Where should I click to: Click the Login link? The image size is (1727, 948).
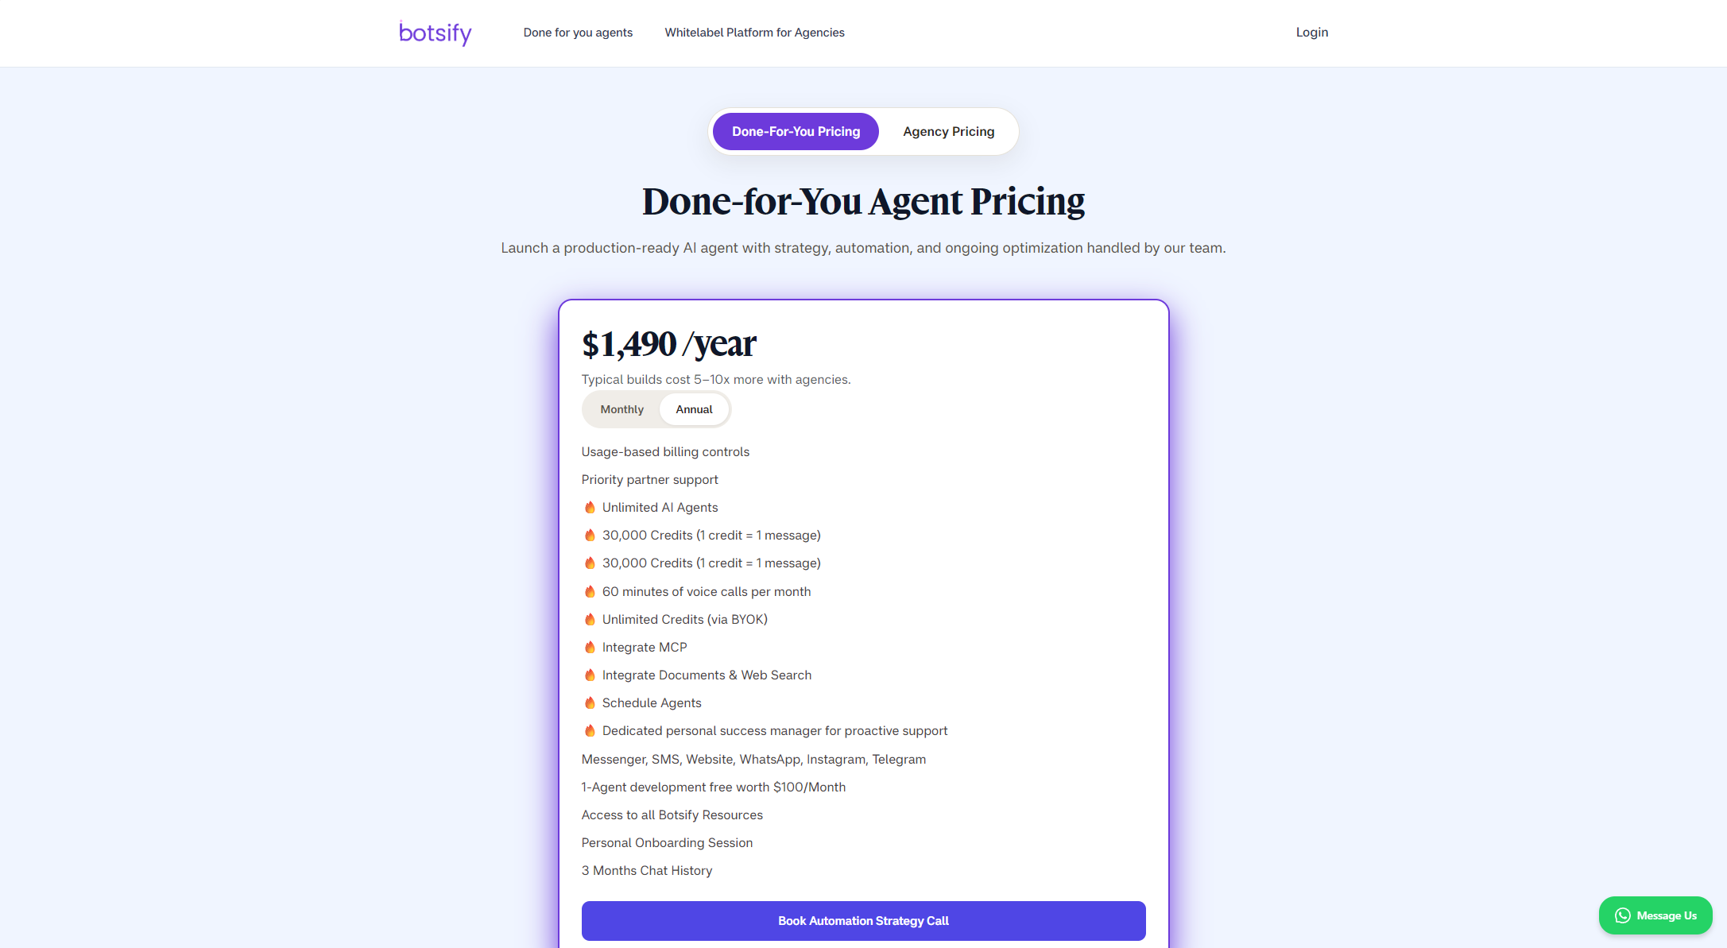(x=1311, y=33)
